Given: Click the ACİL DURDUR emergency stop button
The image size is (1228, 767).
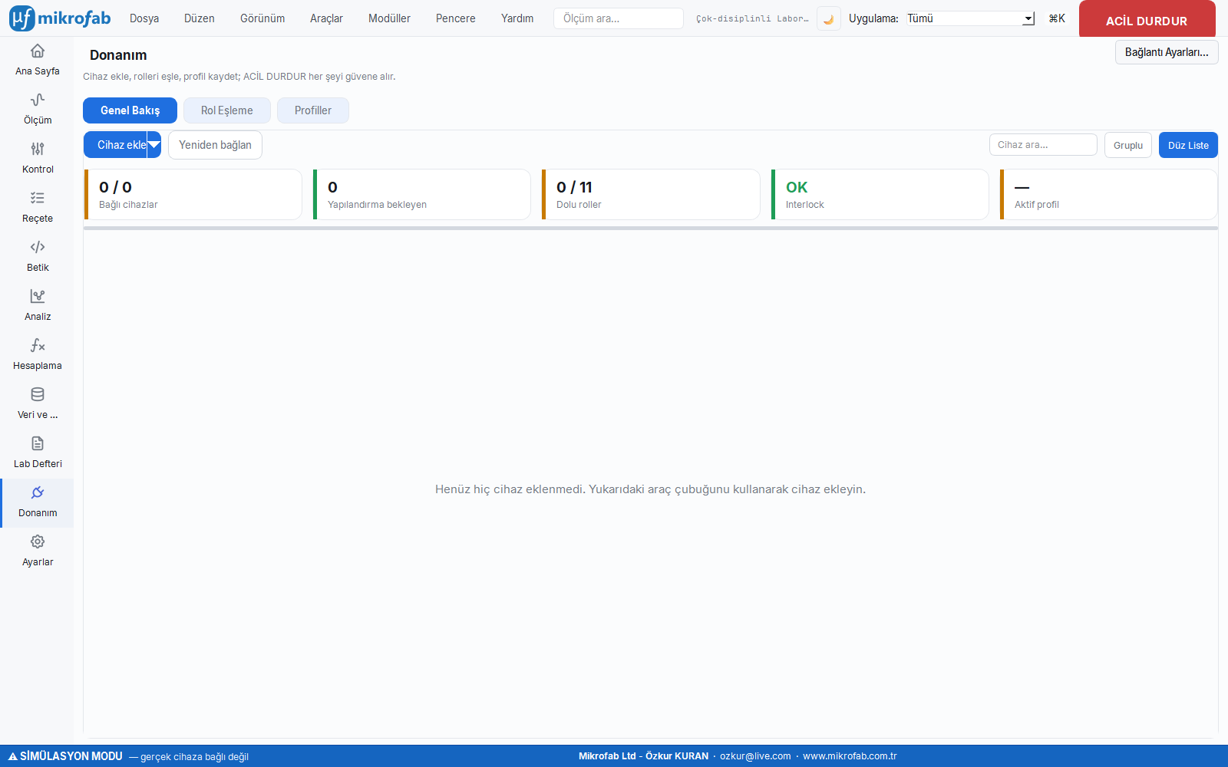Looking at the screenshot, I should coord(1147,19).
